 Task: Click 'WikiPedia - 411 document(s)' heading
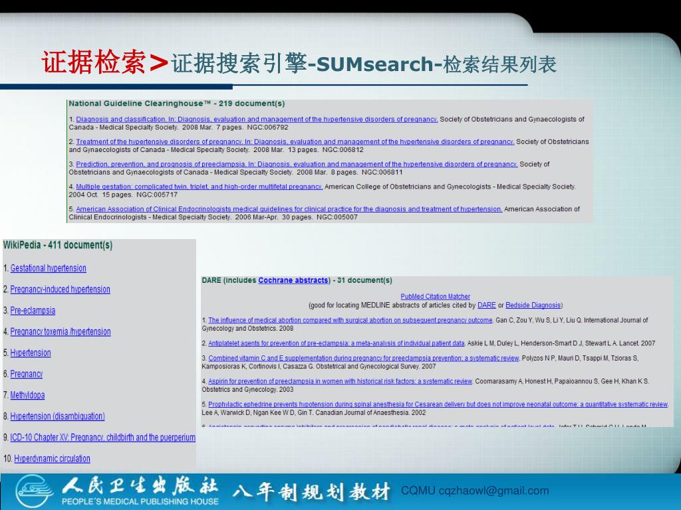(x=58, y=246)
